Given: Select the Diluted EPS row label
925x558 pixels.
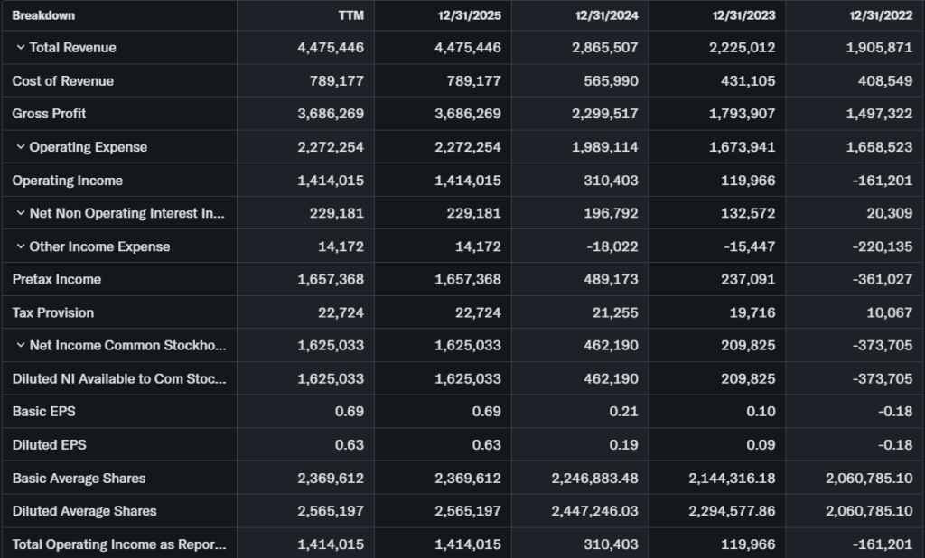Looking at the screenshot, I should coord(50,445).
